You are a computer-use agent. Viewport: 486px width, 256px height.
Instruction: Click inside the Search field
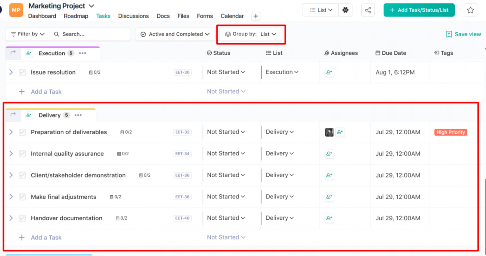click(92, 34)
